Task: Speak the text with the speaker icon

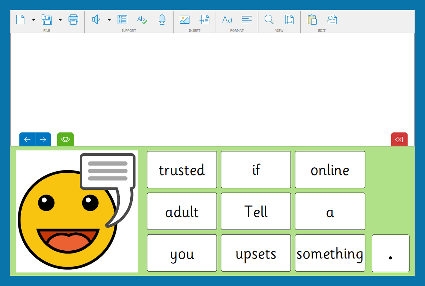Action: pyautogui.click(x=96, y=19)
